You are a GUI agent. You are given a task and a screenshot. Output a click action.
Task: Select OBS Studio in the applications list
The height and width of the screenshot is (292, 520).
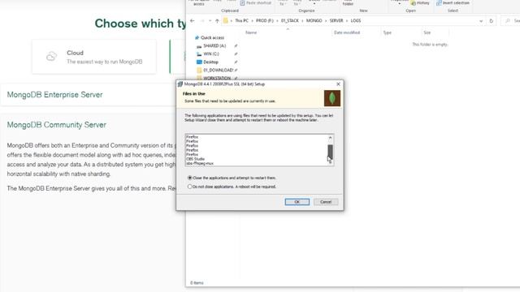click(196, 159)
